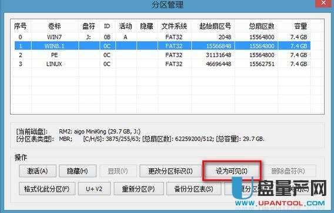Click the 激活(A) activate button
The width and height of the screenshot is (334, 213).
(38, 171)
